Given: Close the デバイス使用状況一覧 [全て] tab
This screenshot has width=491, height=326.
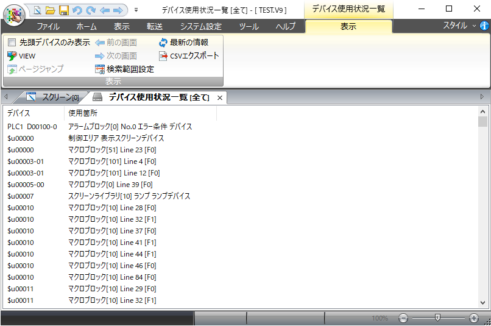Looking at the screenshot, I should point(220,97).
